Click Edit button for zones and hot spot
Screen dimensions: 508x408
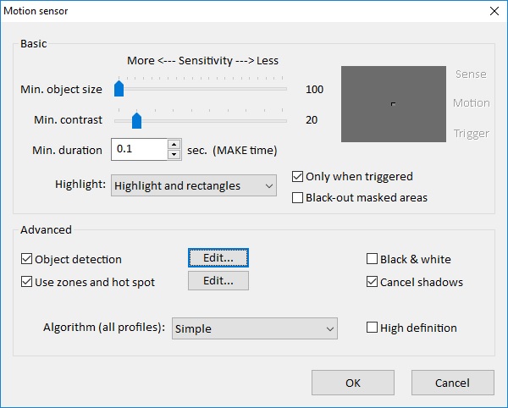(218, 280)
